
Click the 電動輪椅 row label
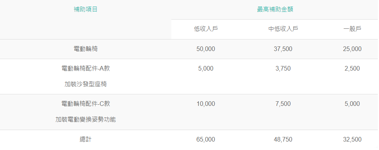coord(86,49)
